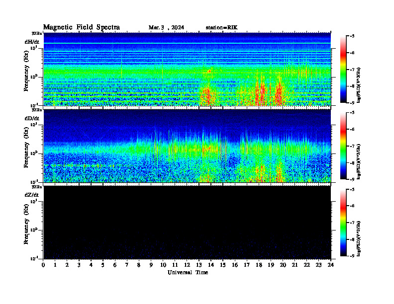The image size is (394, 304).
Task: Click the 10^-1 frequency tick of the dZ/dt panel
Action: pyautogui.click(x=34, y=258)
